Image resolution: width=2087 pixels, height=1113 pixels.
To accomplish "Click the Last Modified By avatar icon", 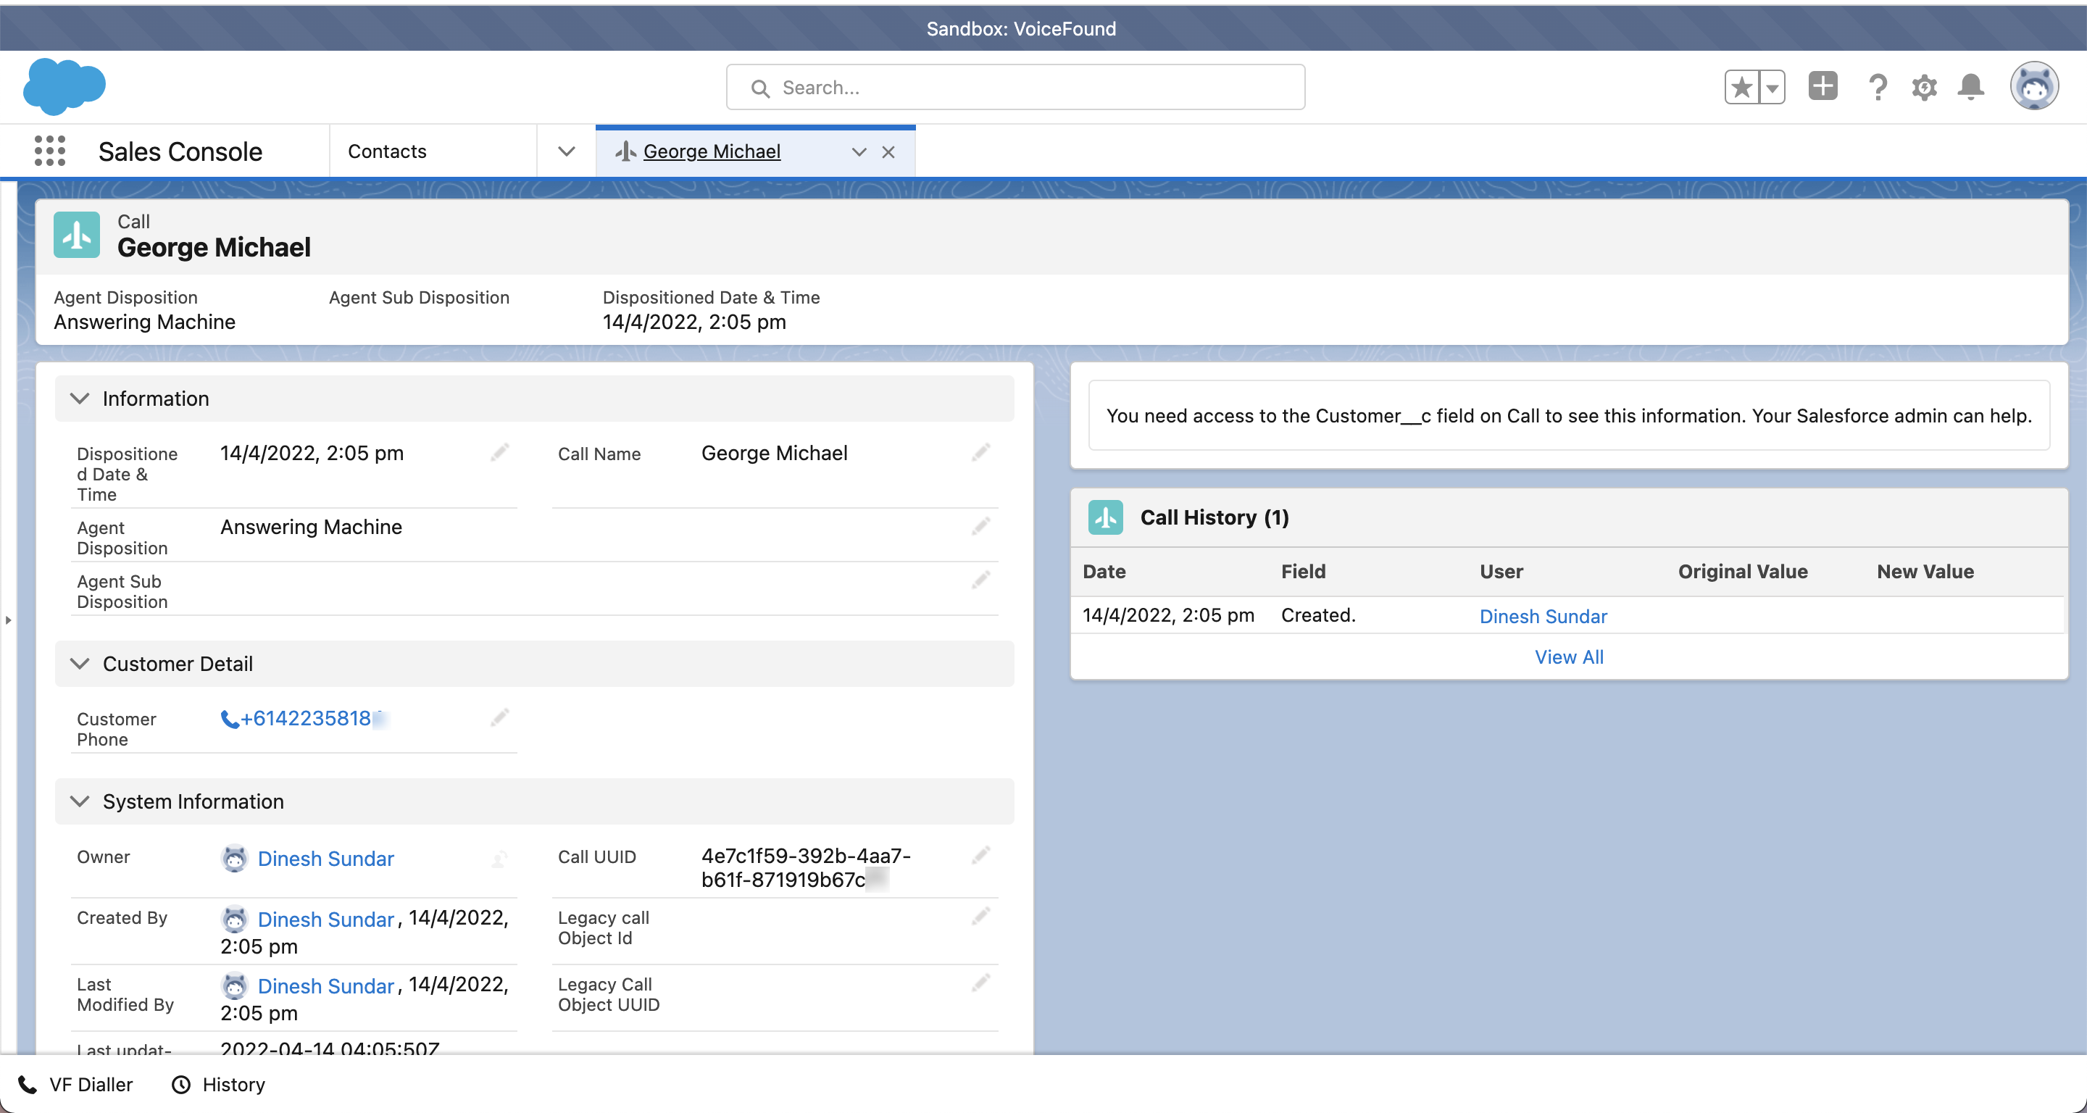I will (234, 985).
